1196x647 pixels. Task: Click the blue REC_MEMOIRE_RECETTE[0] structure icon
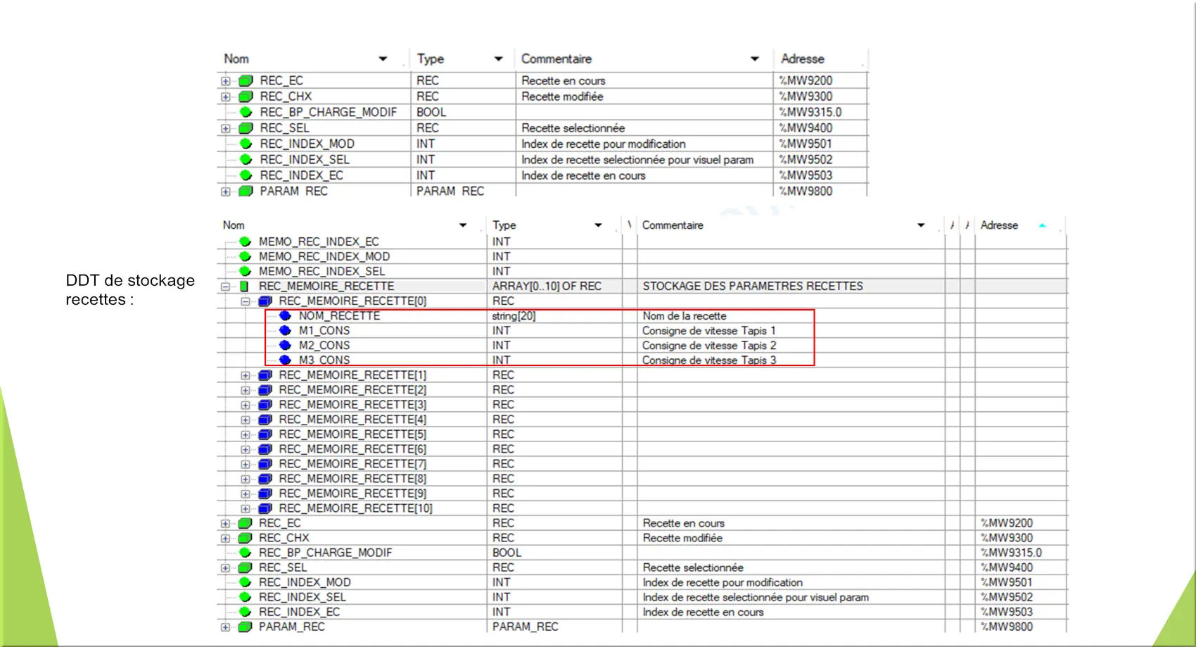click(x=265, y=301)
